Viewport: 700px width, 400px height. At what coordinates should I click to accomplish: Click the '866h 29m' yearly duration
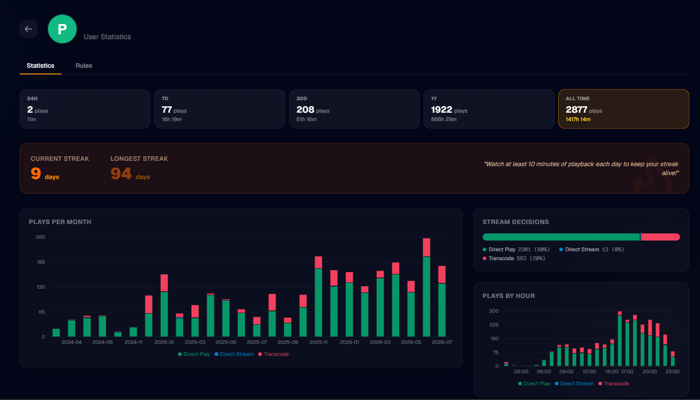point(444,119)
